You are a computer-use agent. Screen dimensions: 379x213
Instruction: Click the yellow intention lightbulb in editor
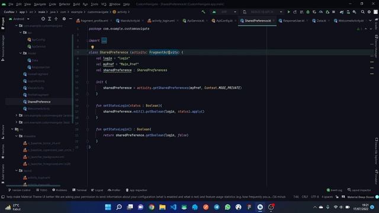point(92,47)
